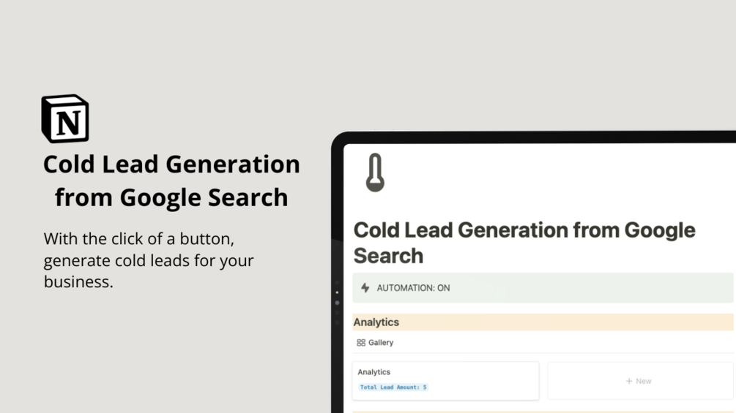
Task: Click the Analytics title in the card
Action: [x=373, y=372]
